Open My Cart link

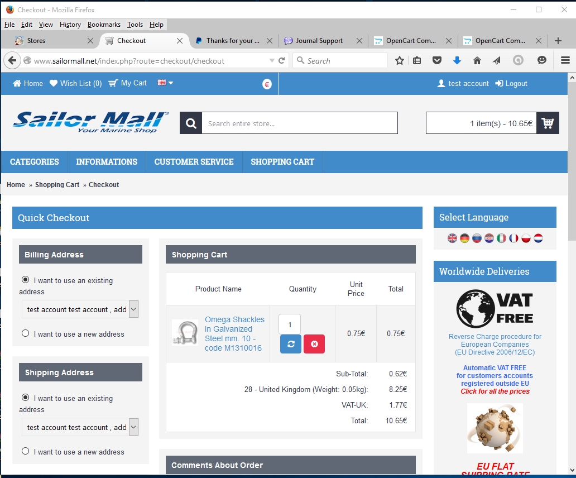pyautogui.click(x=127, y=83)
